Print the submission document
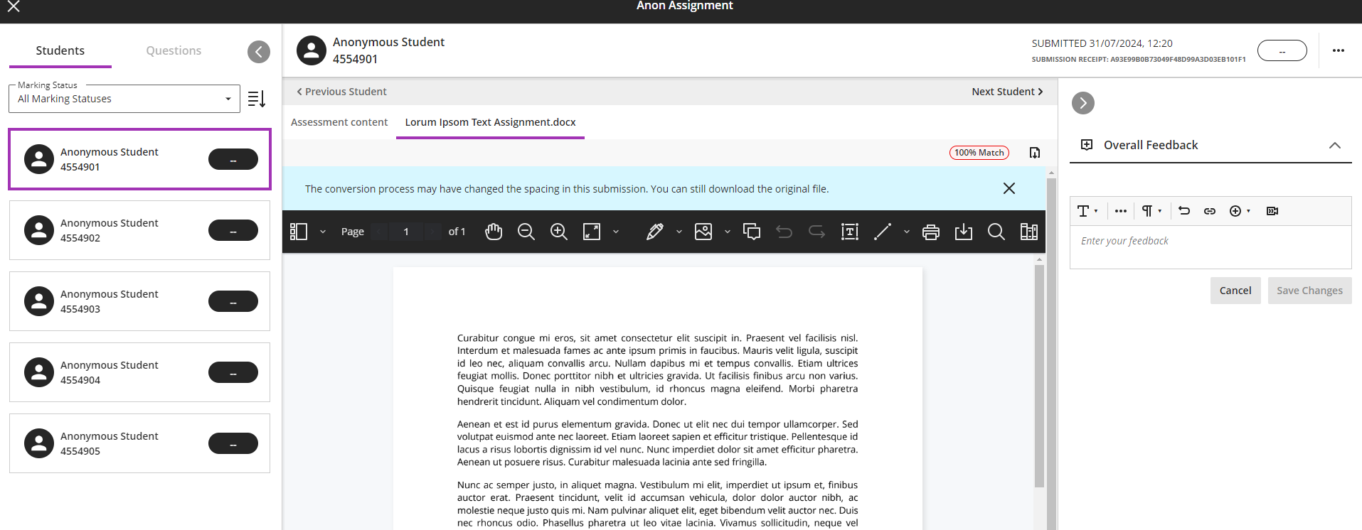Screen dimensions: 1362x530 (x=930, y=232)
